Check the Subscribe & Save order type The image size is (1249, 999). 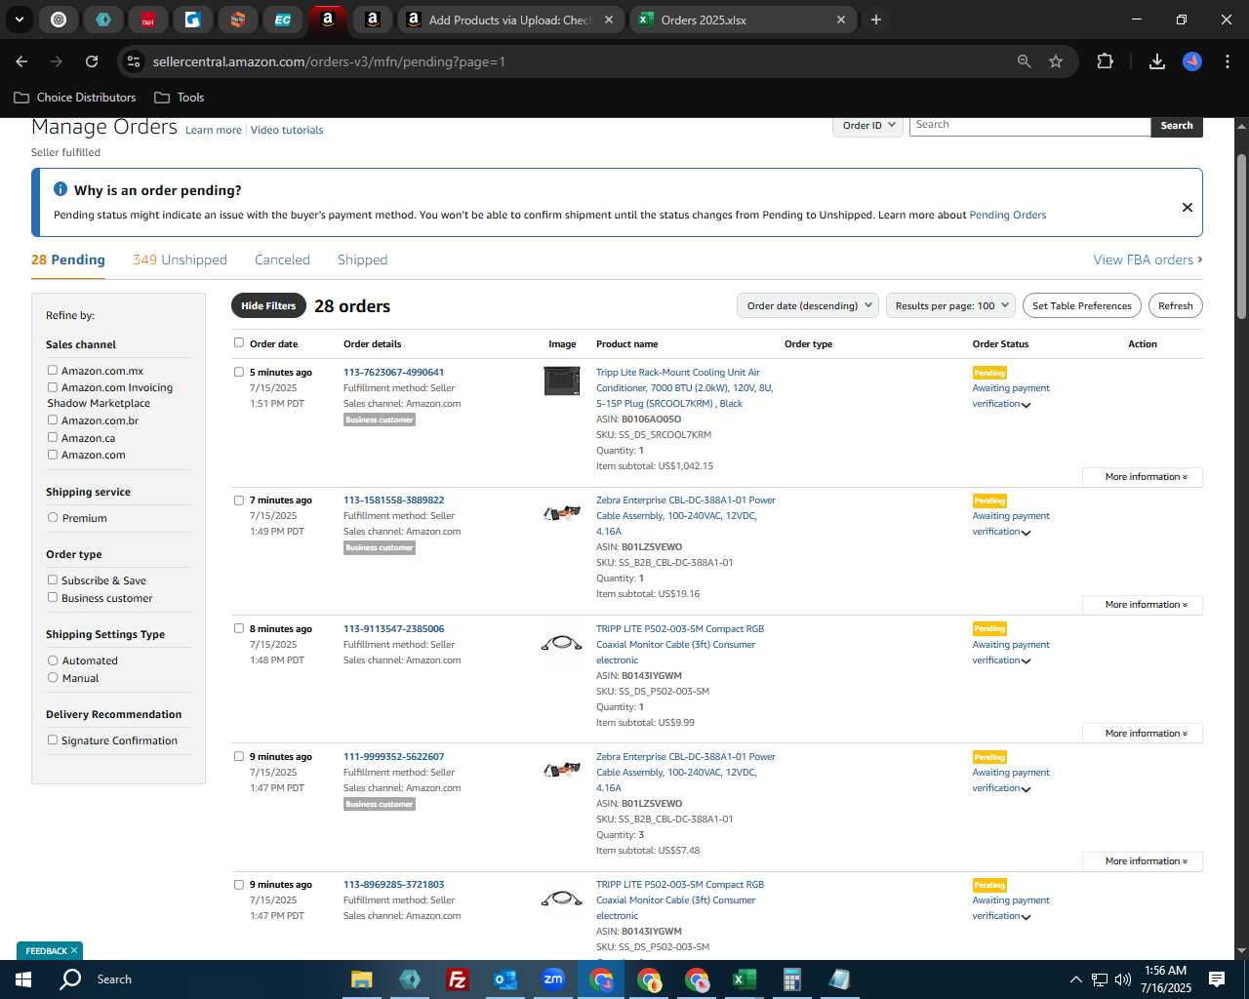[x=53, y=579]
